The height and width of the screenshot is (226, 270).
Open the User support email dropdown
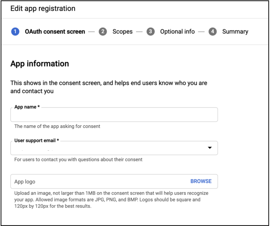point(114,148)
